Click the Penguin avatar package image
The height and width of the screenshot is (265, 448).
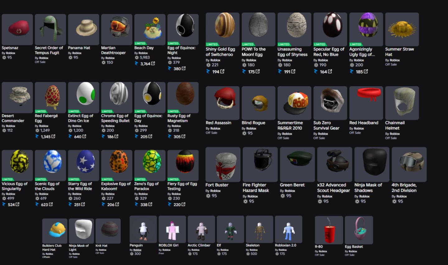[143, 229]
